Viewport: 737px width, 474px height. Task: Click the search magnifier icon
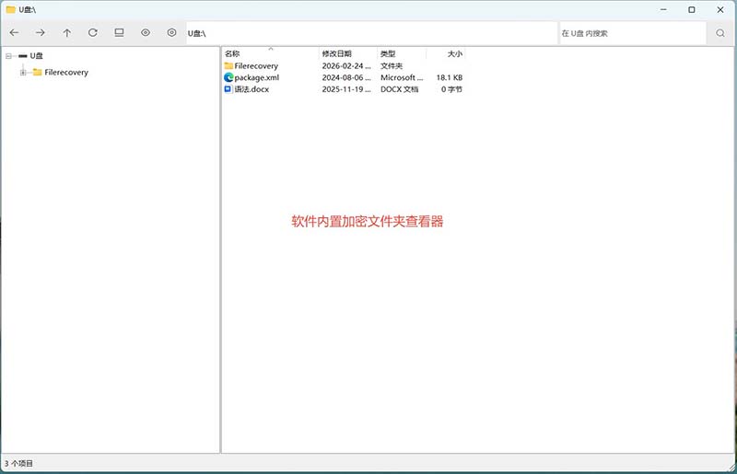(720, 33)
